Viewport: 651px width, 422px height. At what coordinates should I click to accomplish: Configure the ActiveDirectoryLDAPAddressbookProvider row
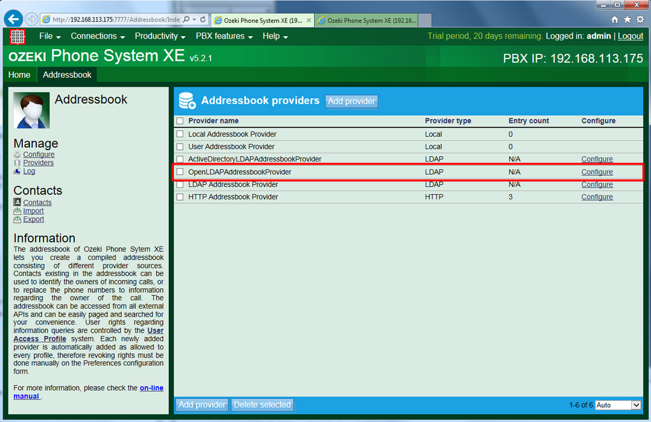597,159
